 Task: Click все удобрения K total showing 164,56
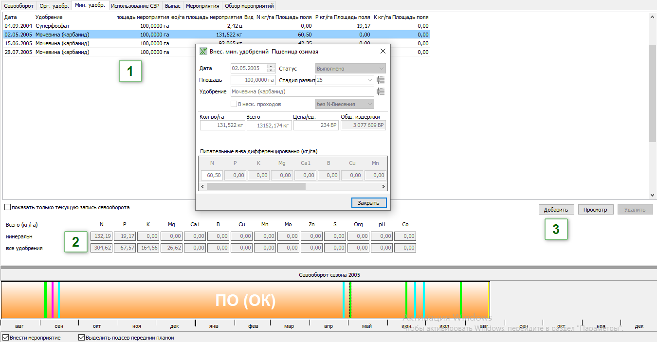pos(148,248)
